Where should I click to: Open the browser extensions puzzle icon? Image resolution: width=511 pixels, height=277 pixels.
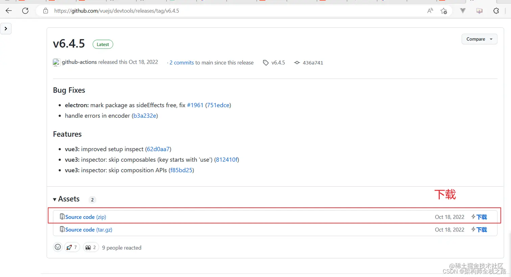pyautogui.click(x=496, y=11)
